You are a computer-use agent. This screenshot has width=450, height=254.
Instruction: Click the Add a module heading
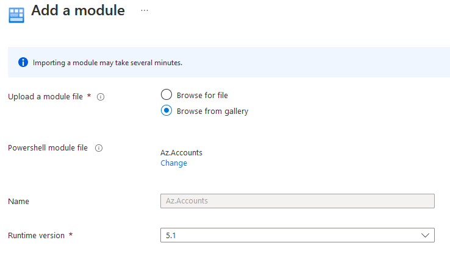click(78, 10)
